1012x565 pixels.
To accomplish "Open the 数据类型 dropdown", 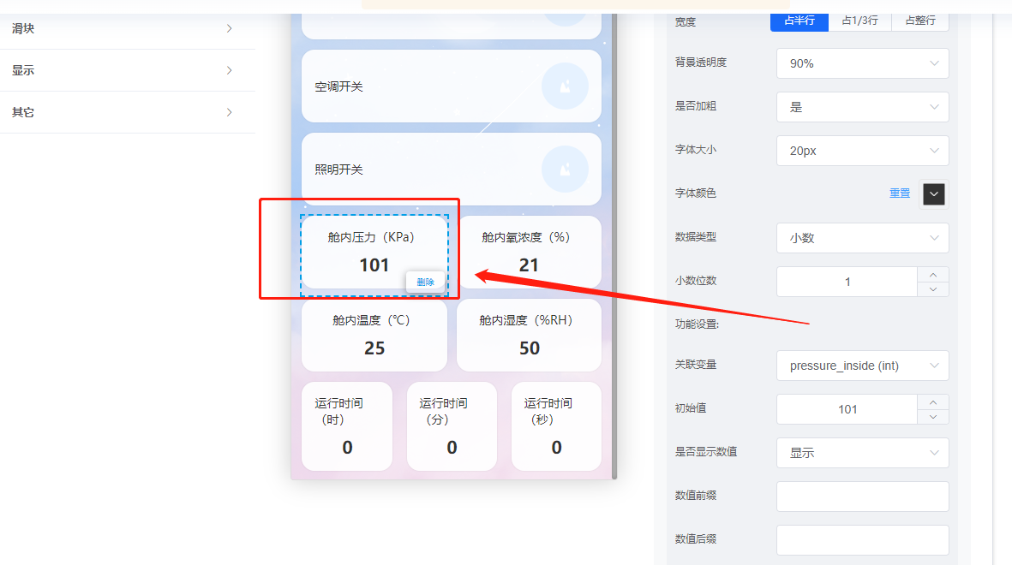I will click(x=862, y=238).
